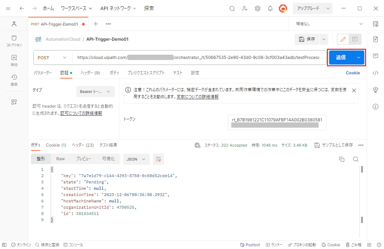This screenshot has height=249, width=384.
Task: Go forward with the right arrow
Action: click(34, 8)
